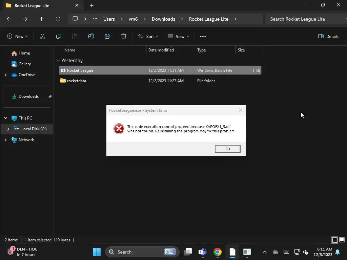
Task: Open Microsoft Teams from the taskbar
Action: 203,252
